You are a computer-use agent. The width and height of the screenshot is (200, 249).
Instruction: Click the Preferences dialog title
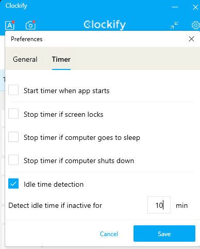pos(27,39)
